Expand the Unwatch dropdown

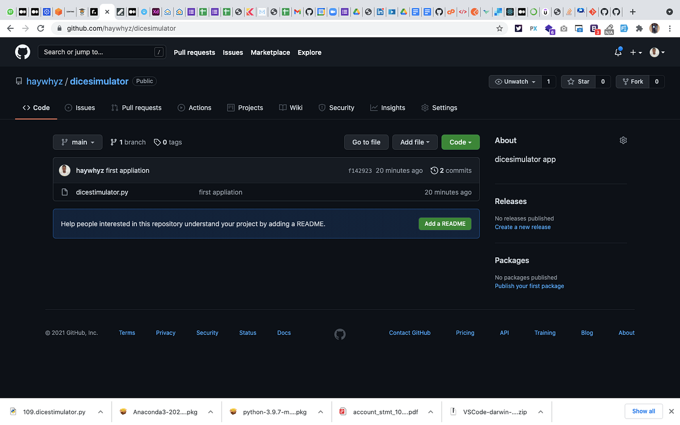point(515,82)
